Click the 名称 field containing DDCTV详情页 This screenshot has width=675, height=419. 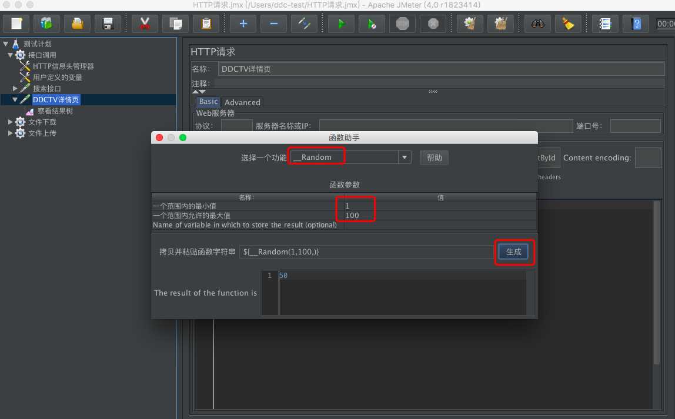(x=441, y=69)
